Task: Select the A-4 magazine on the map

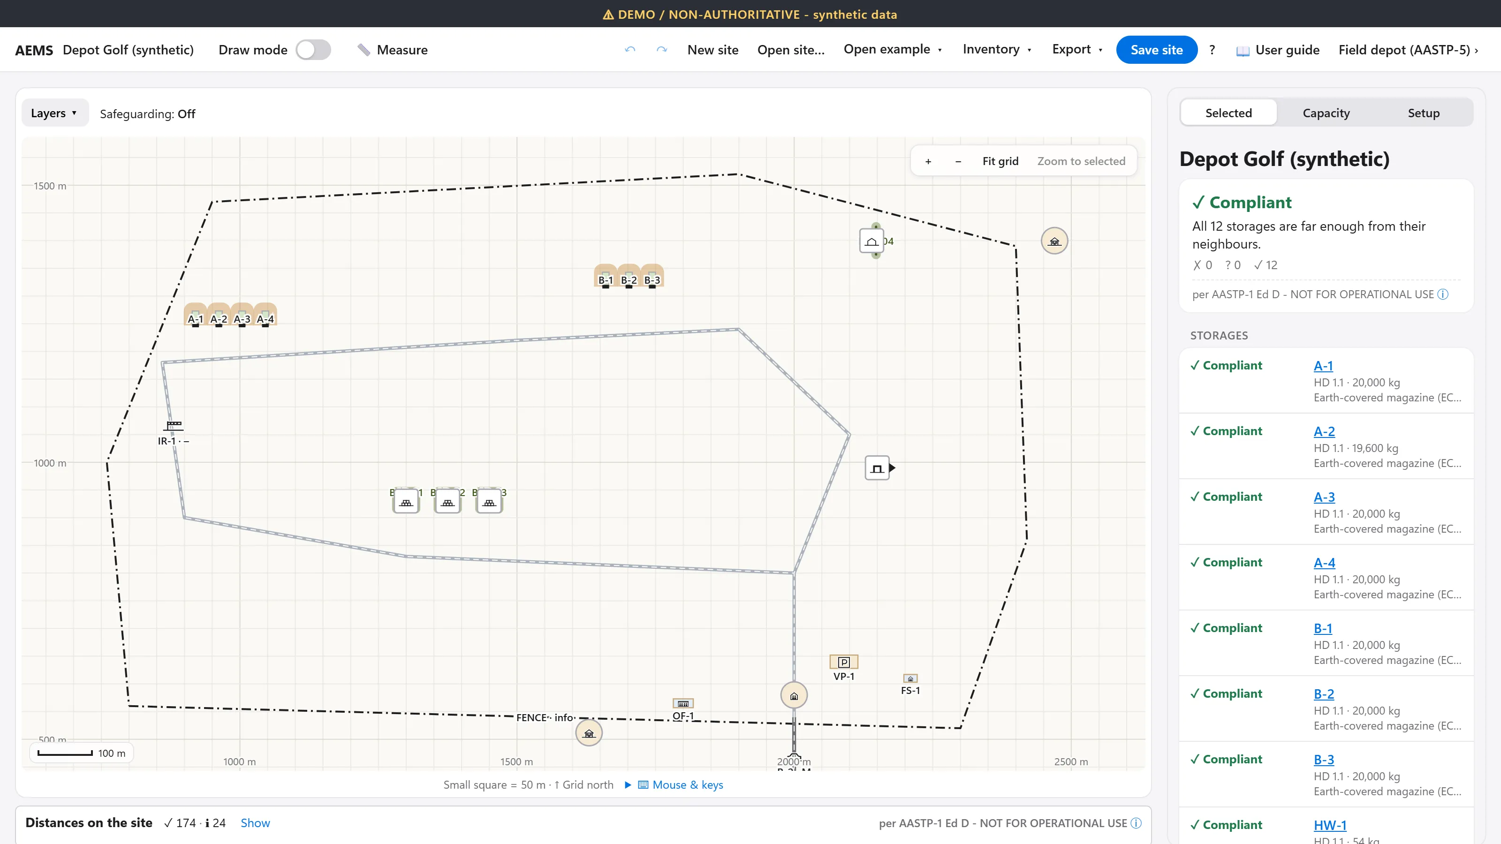Action: tap(265, 315)
